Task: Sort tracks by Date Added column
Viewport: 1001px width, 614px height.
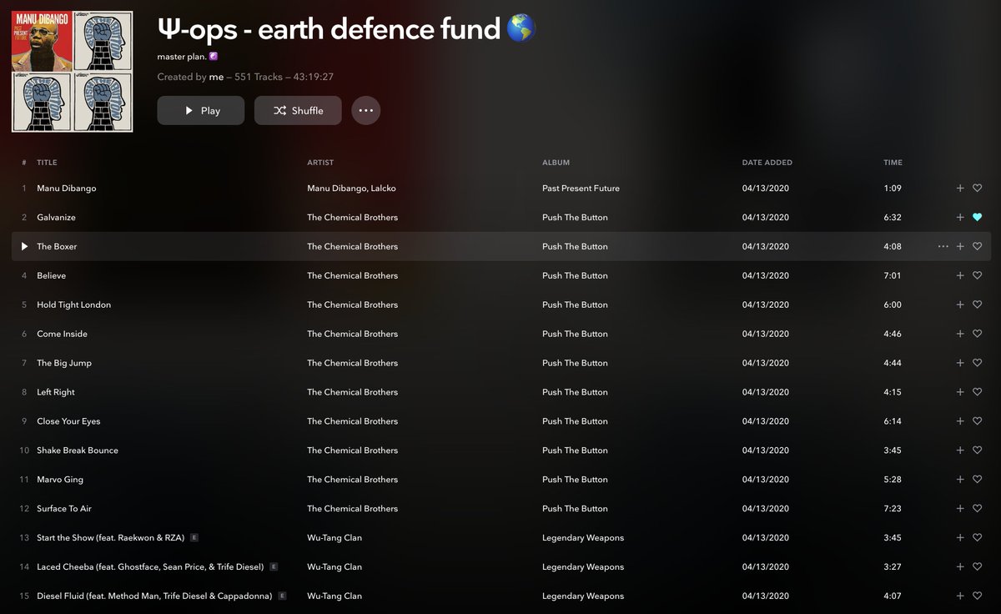Action: click(x=767, y=163)
